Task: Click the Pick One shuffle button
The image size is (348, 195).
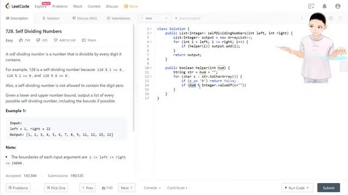Action: pos(56,188)
